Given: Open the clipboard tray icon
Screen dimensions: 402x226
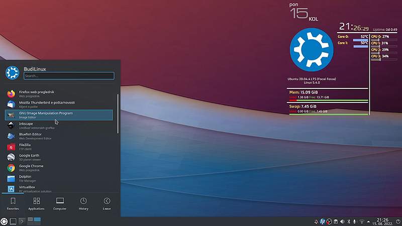Looking at the screenshot, I should click(x=336, y=221).
